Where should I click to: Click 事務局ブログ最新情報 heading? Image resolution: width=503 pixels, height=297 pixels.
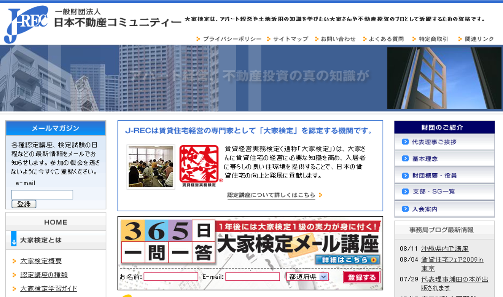[442, 230]
